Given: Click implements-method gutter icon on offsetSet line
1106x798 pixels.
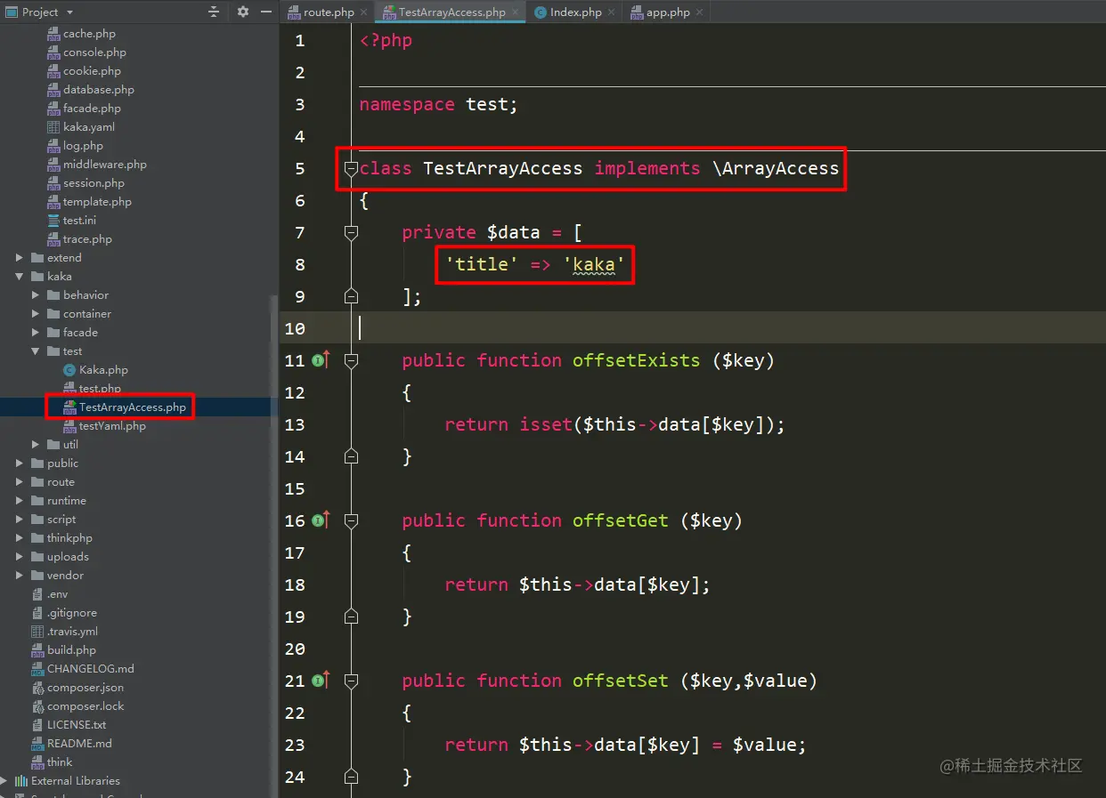Looking at the screenshot, I should (x=321, y=680).
